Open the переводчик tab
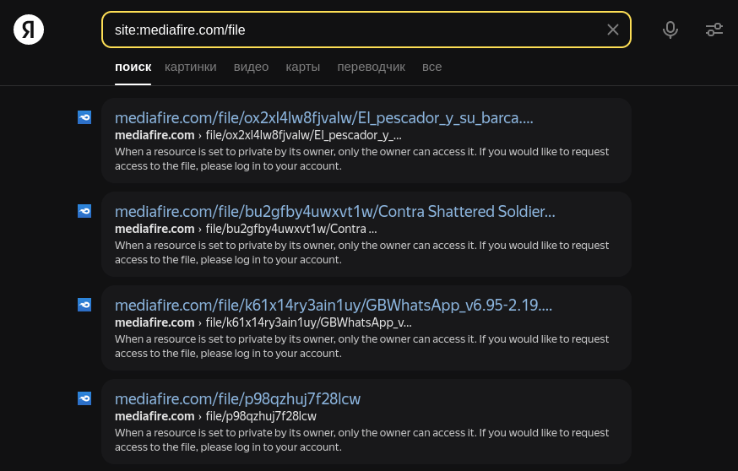 click(371, 67)
